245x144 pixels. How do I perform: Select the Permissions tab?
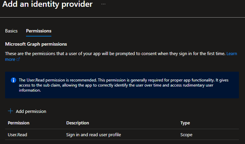(x=39, y=31)
